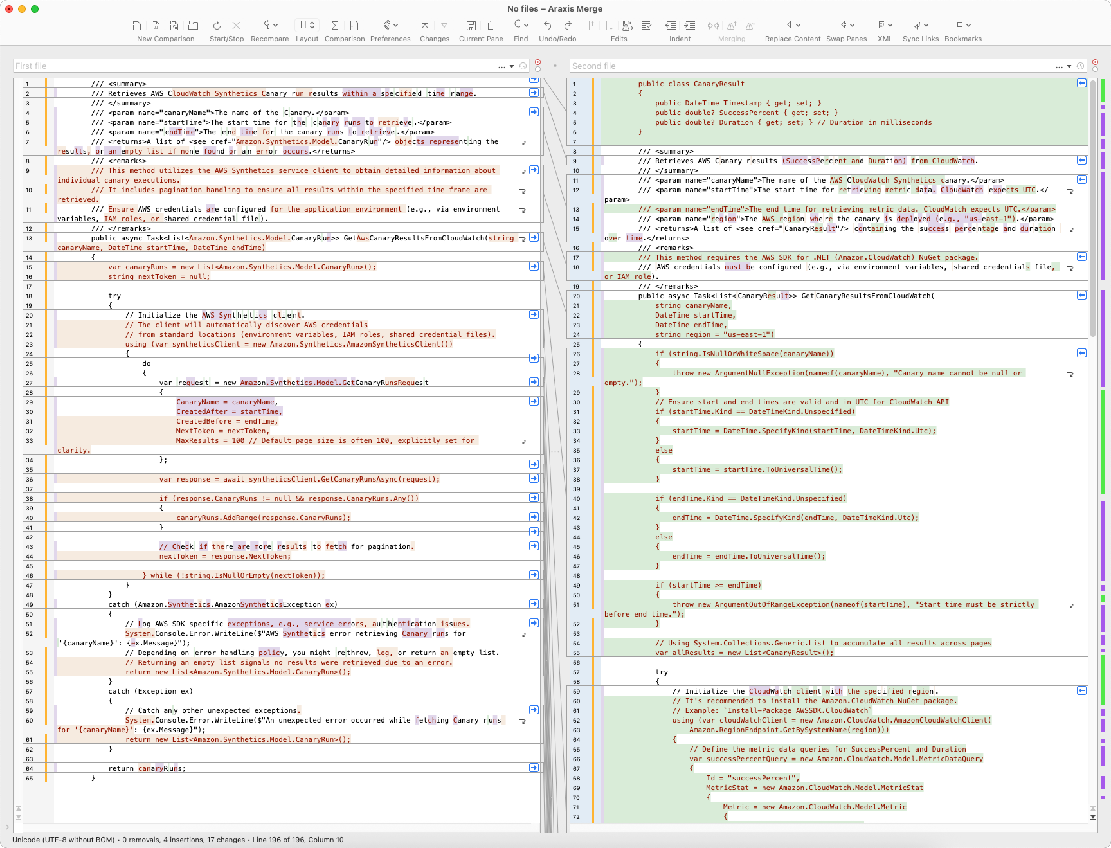This screenshot has width=1111, height=848.
Task: Click the first Edits toolbar icon with up arrow
Action: pyautogui.click(x=590, y=26)
